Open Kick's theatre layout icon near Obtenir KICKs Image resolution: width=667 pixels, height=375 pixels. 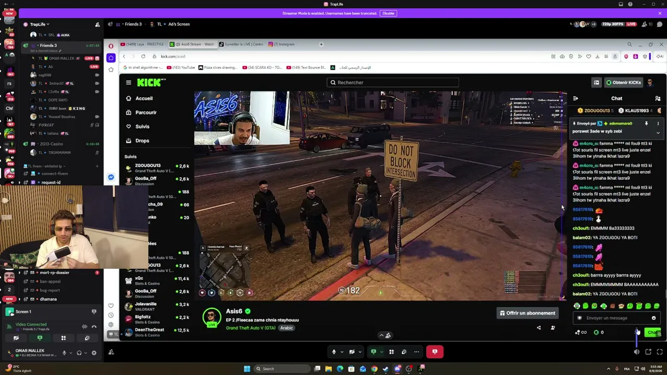(596, 82)
